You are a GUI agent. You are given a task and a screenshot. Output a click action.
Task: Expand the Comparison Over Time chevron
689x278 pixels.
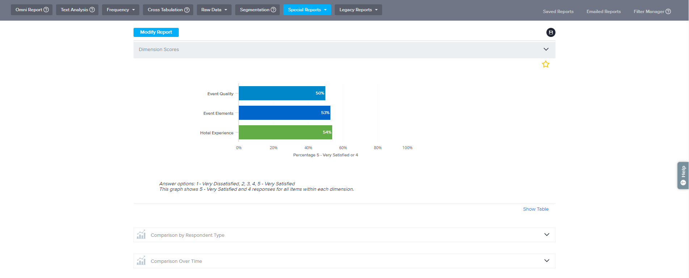(546, 261)
